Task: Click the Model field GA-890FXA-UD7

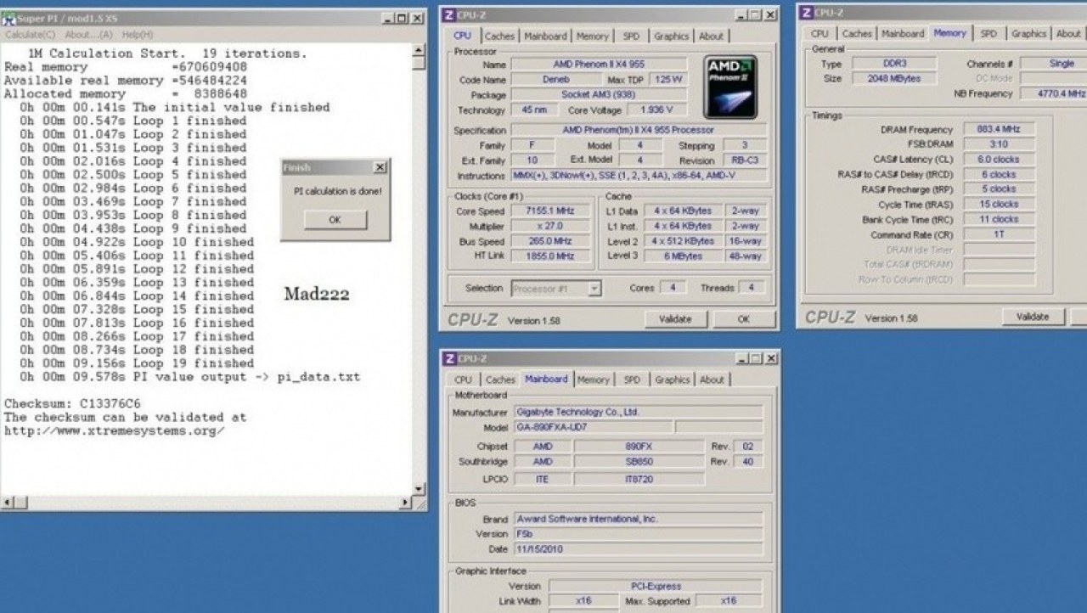Action: [593, 428]
